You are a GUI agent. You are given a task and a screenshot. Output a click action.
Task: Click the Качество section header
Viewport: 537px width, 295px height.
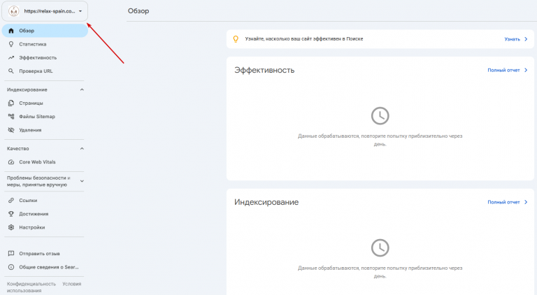(17, 148)
